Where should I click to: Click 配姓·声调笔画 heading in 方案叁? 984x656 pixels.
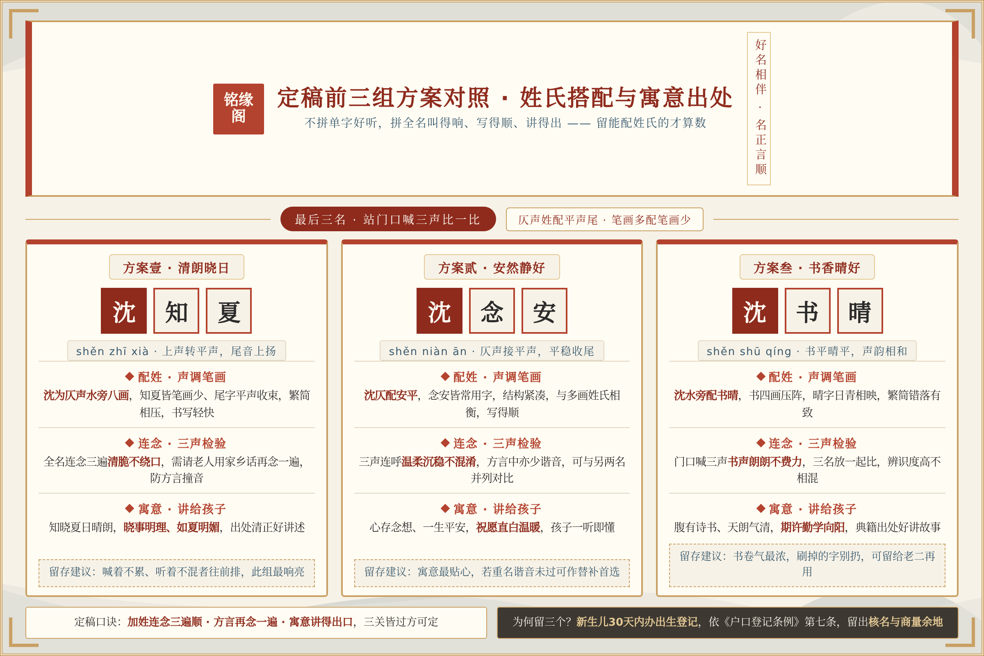pos(806,376)
